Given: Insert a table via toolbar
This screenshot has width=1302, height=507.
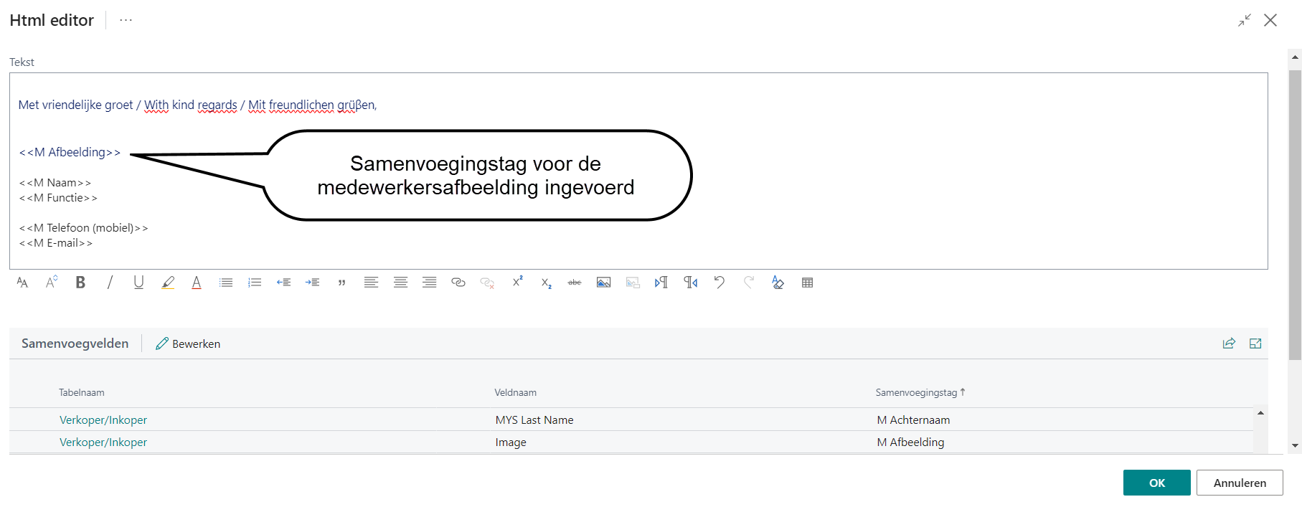Looking at the screenshot, I should tap(808, 283).
